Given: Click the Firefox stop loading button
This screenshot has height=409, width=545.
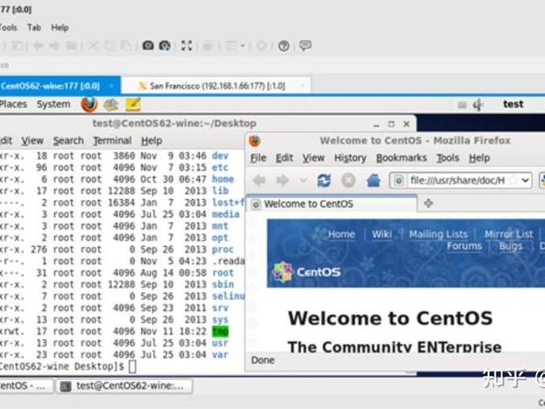Looking at the screenshot, I should 349,181.
